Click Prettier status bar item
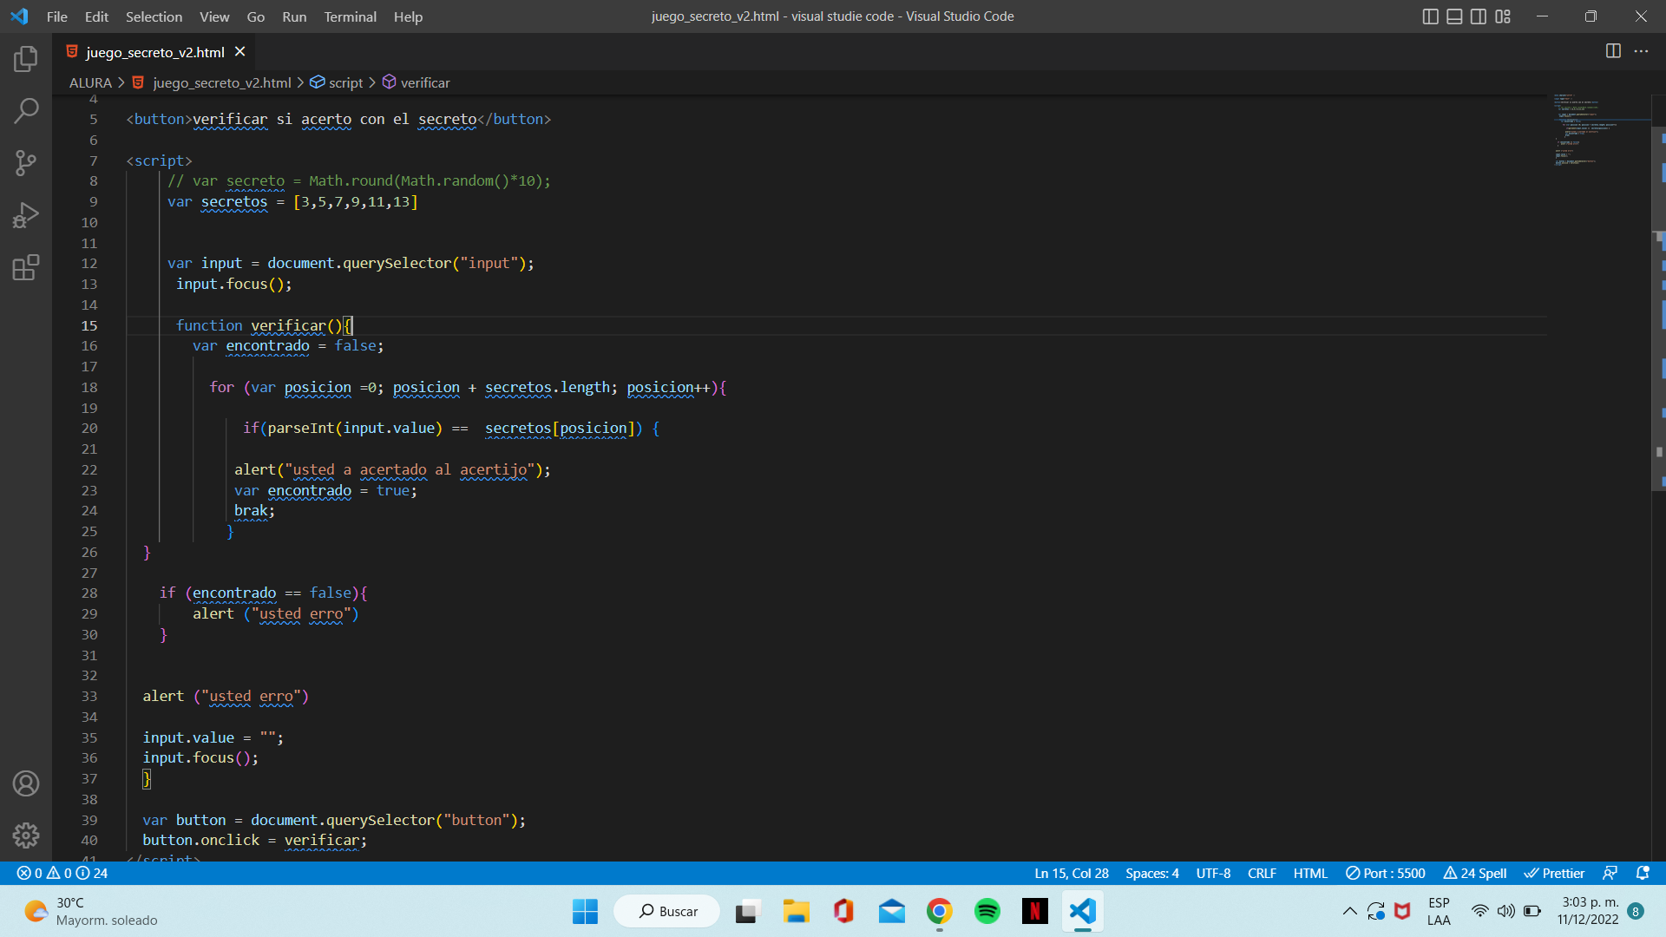The width and height of the screenshot is (1666, 937). pos(1554,873)
